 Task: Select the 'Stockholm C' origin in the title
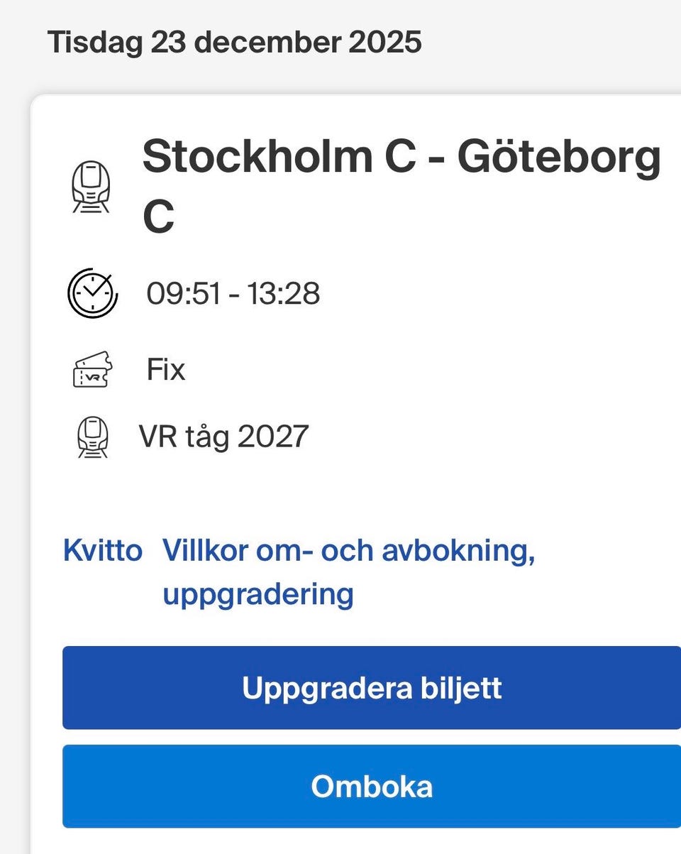[x=279, y=158]
